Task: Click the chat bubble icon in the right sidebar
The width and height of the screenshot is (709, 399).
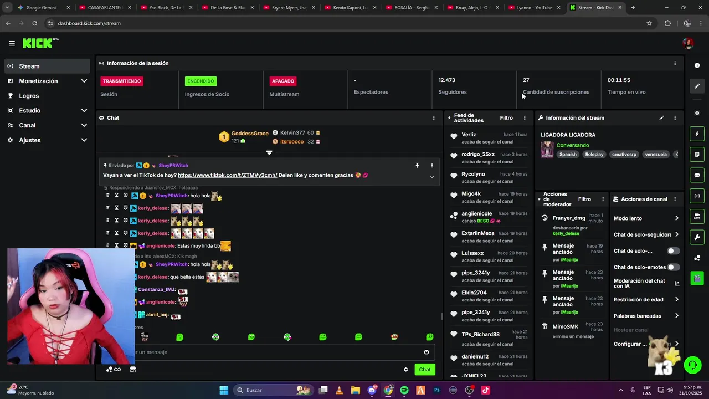Action: click(x=697, y=175)
